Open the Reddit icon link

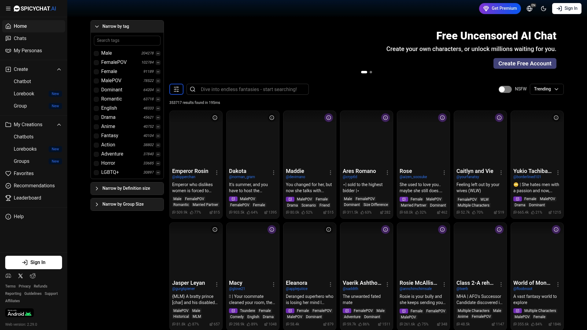pos(33,276)
